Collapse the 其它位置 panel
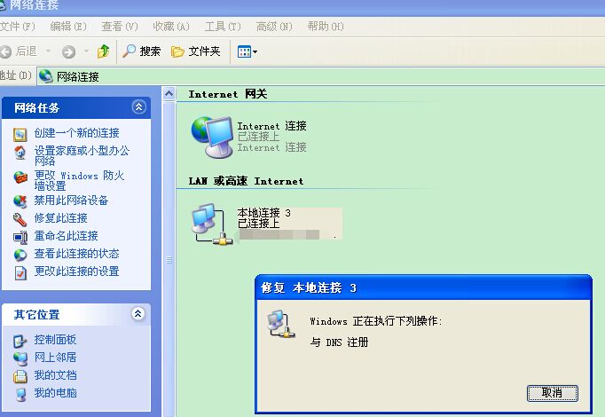The height and width of the screenshot is (417, 605). point(137,313)
